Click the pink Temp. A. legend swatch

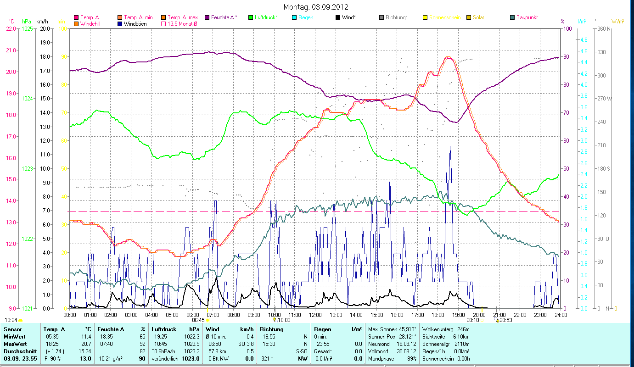click(76, 18)
